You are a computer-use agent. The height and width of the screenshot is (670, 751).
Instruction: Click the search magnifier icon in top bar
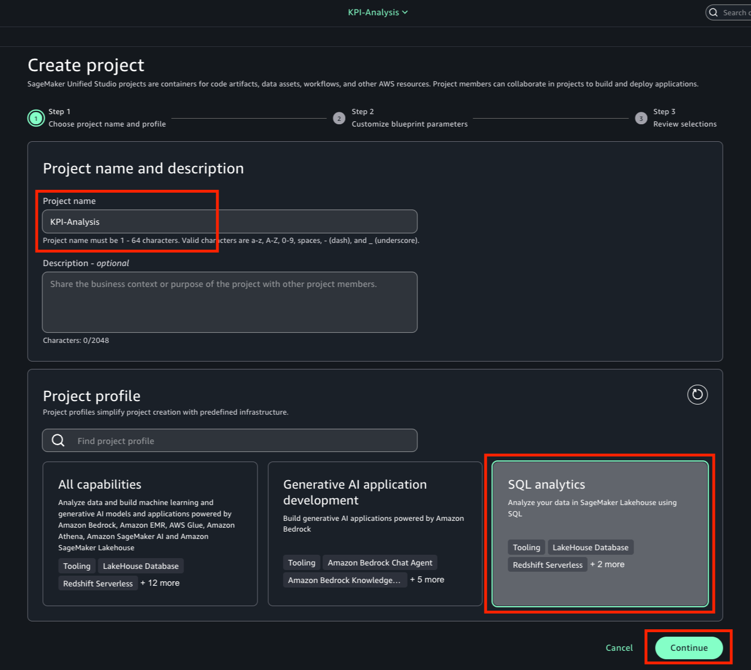(714, 12)
